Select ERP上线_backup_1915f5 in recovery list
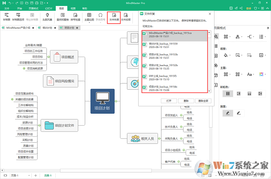The image size is (271, 179). coord(176,77)
